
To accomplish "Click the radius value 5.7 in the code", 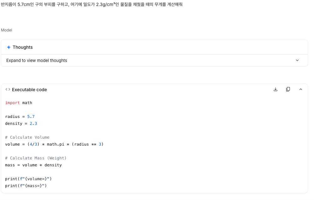I will pos(31,116).
